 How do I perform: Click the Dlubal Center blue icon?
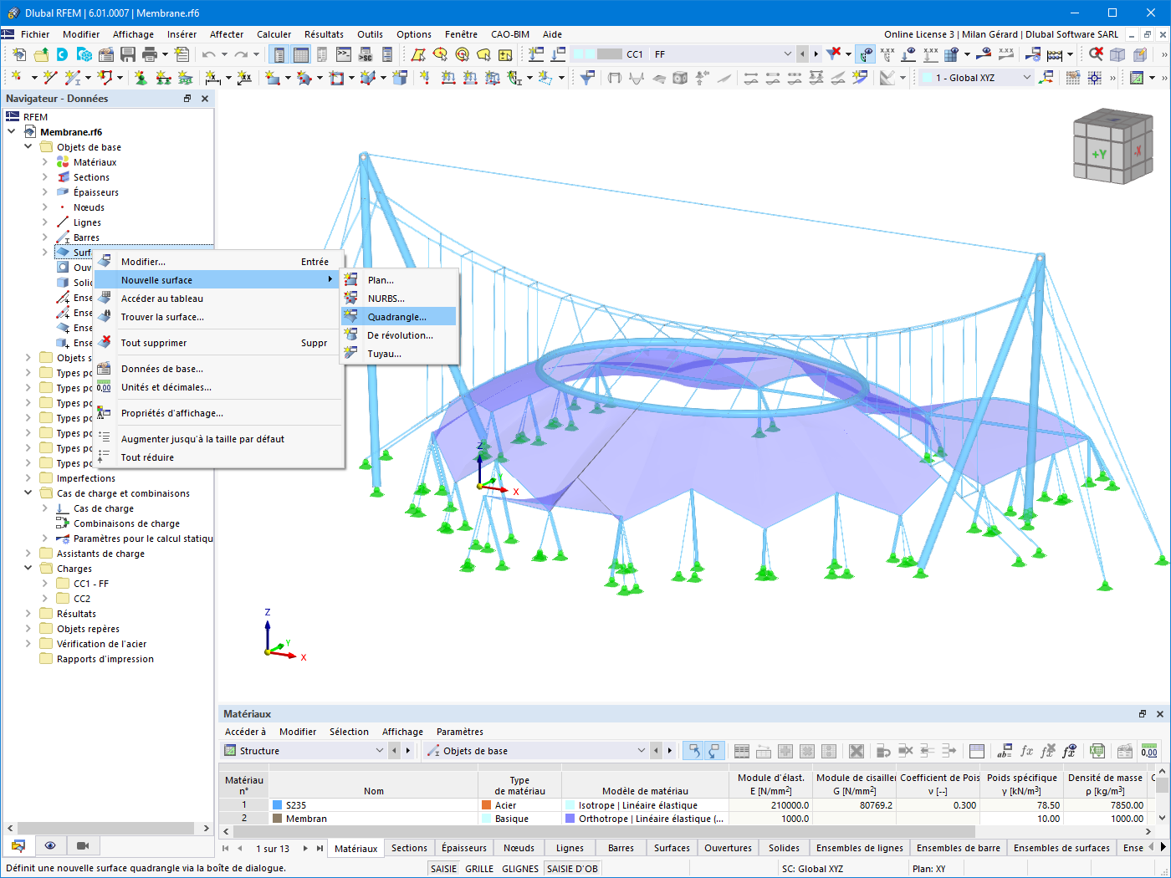point(63,54)
